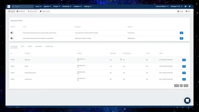Image resolution: width=199 pixels, height=112 pixels.
Task: Go to the First page
Action: click(x=177, y=86)
